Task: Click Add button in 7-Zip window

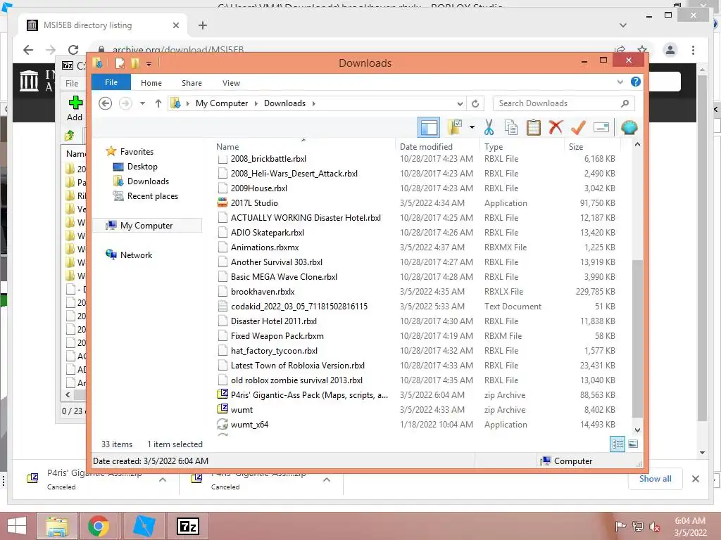Action: [75, 108]
